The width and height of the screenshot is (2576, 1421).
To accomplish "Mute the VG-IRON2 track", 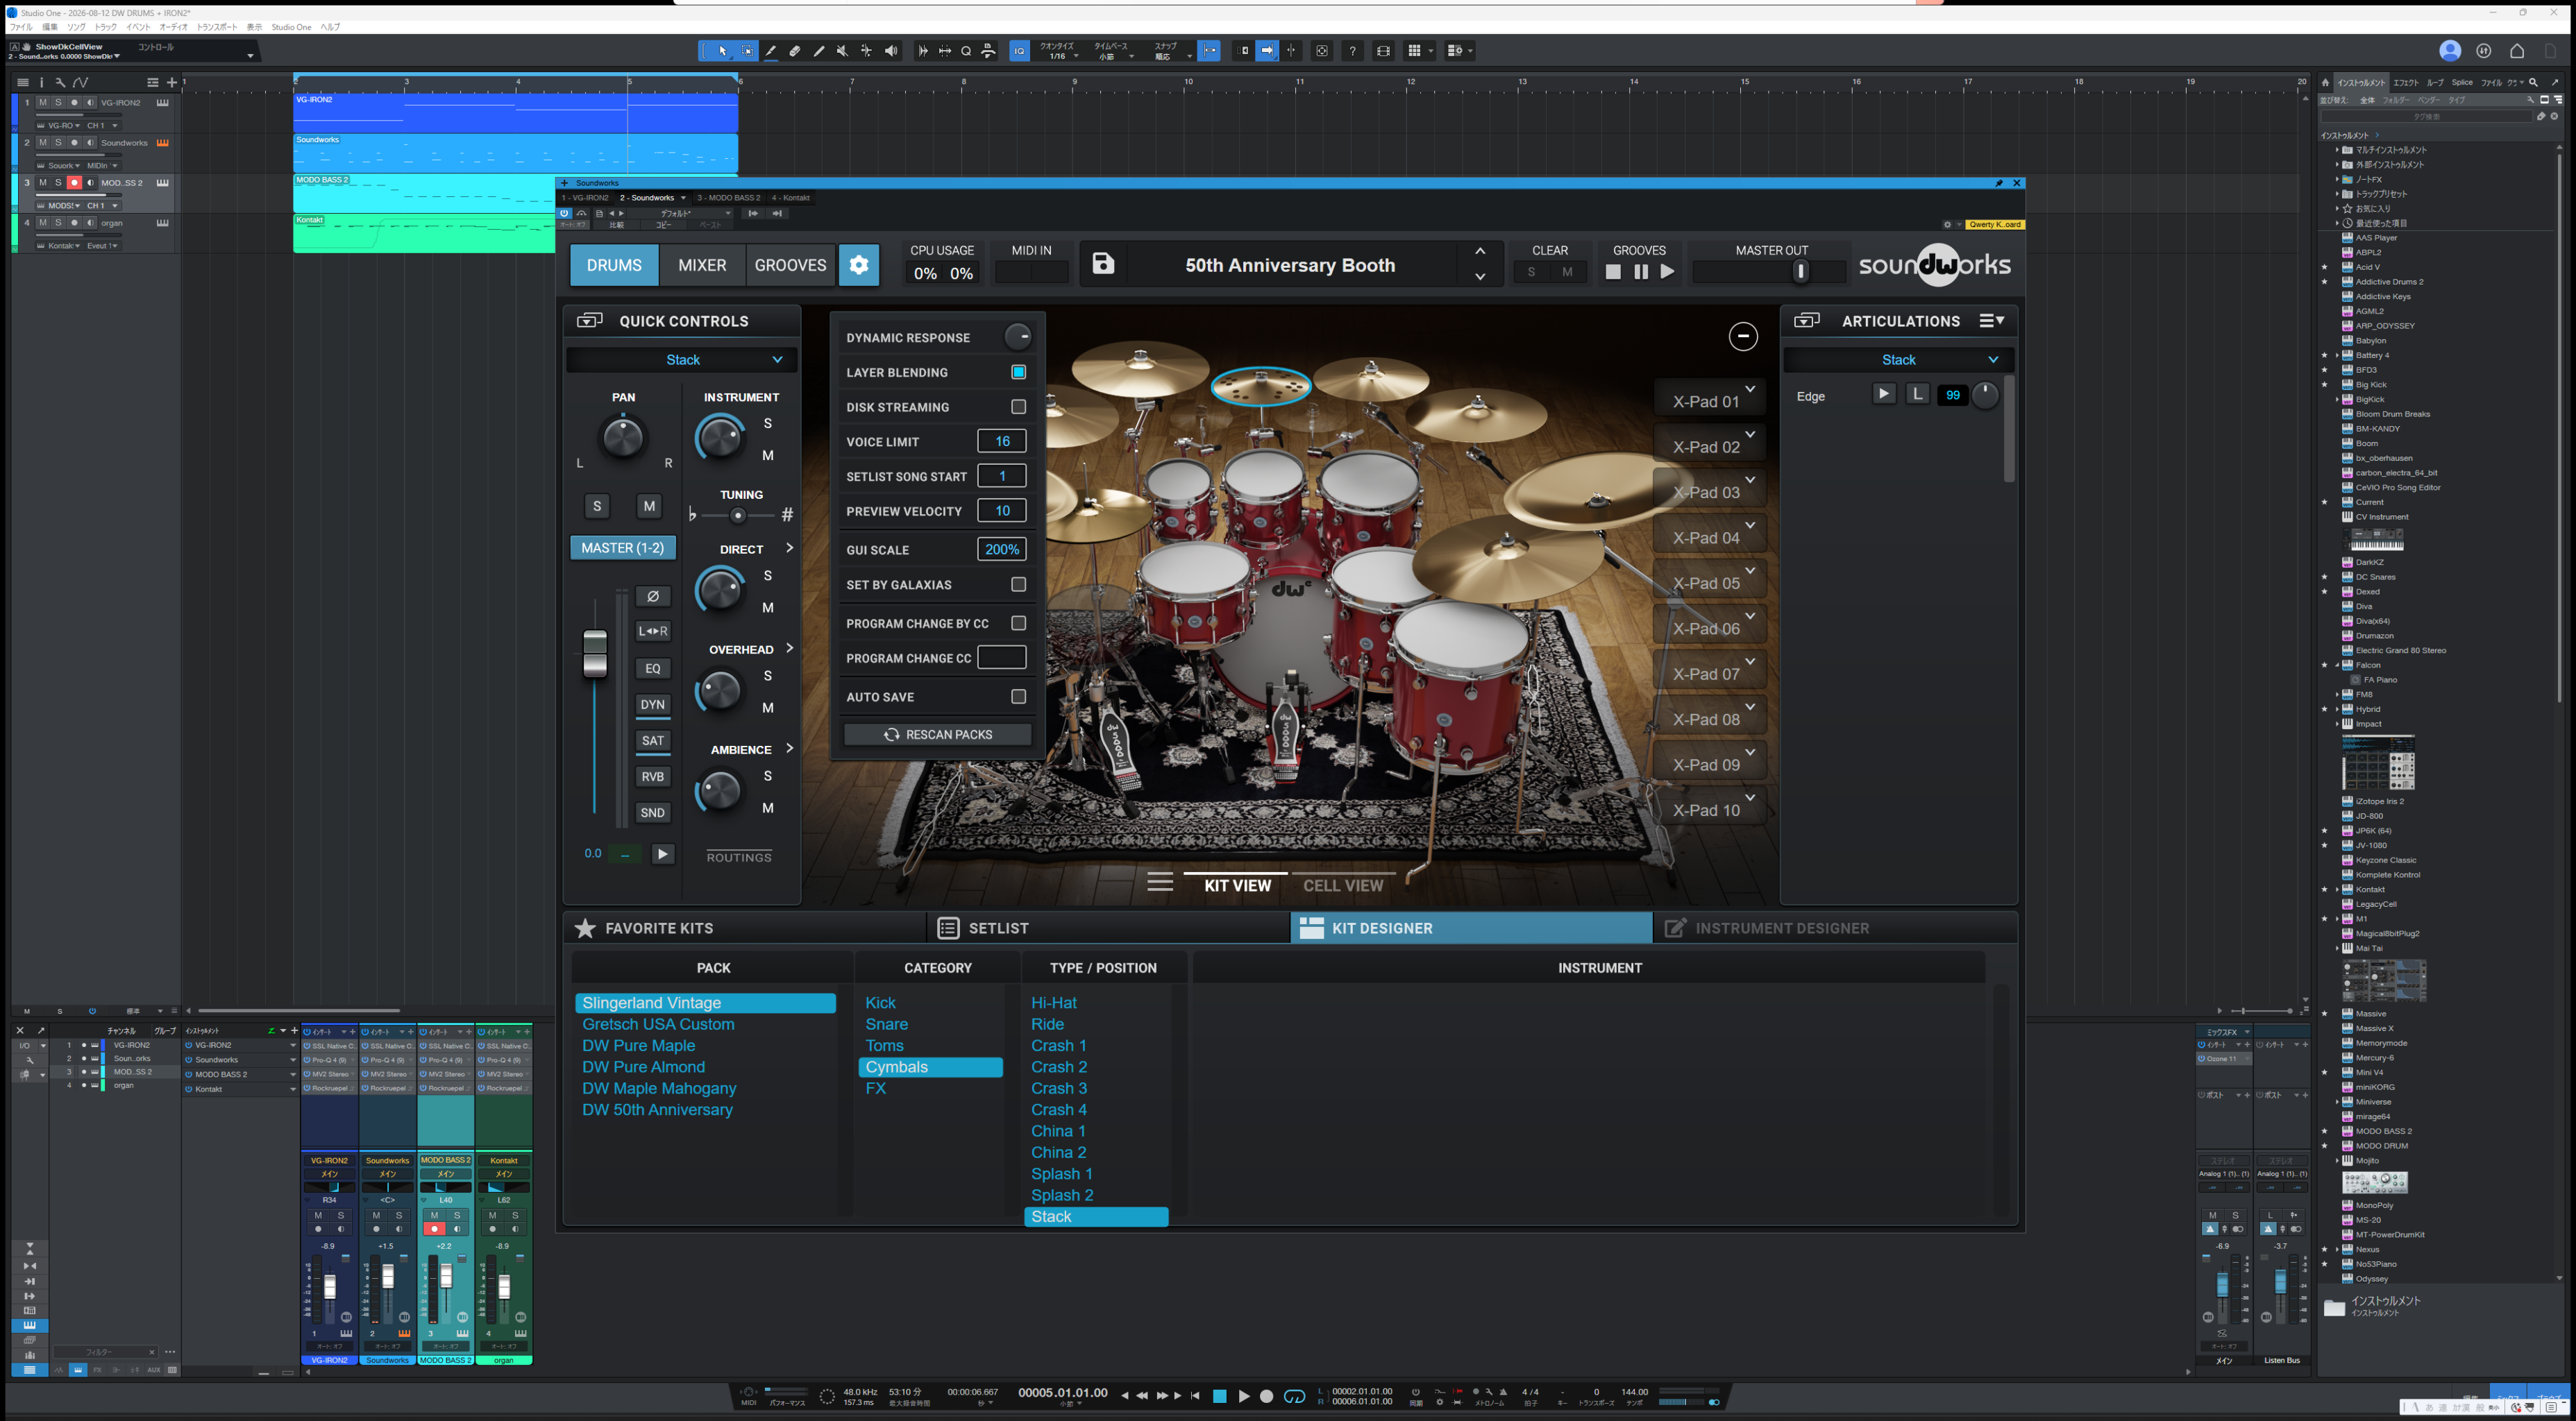I will tap(42, 103).
